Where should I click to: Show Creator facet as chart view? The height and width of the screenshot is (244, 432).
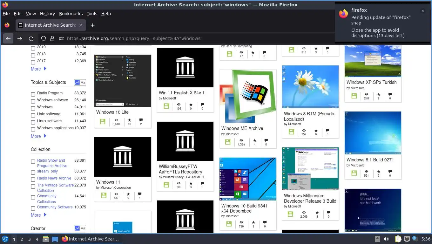[x=77, y=228]
